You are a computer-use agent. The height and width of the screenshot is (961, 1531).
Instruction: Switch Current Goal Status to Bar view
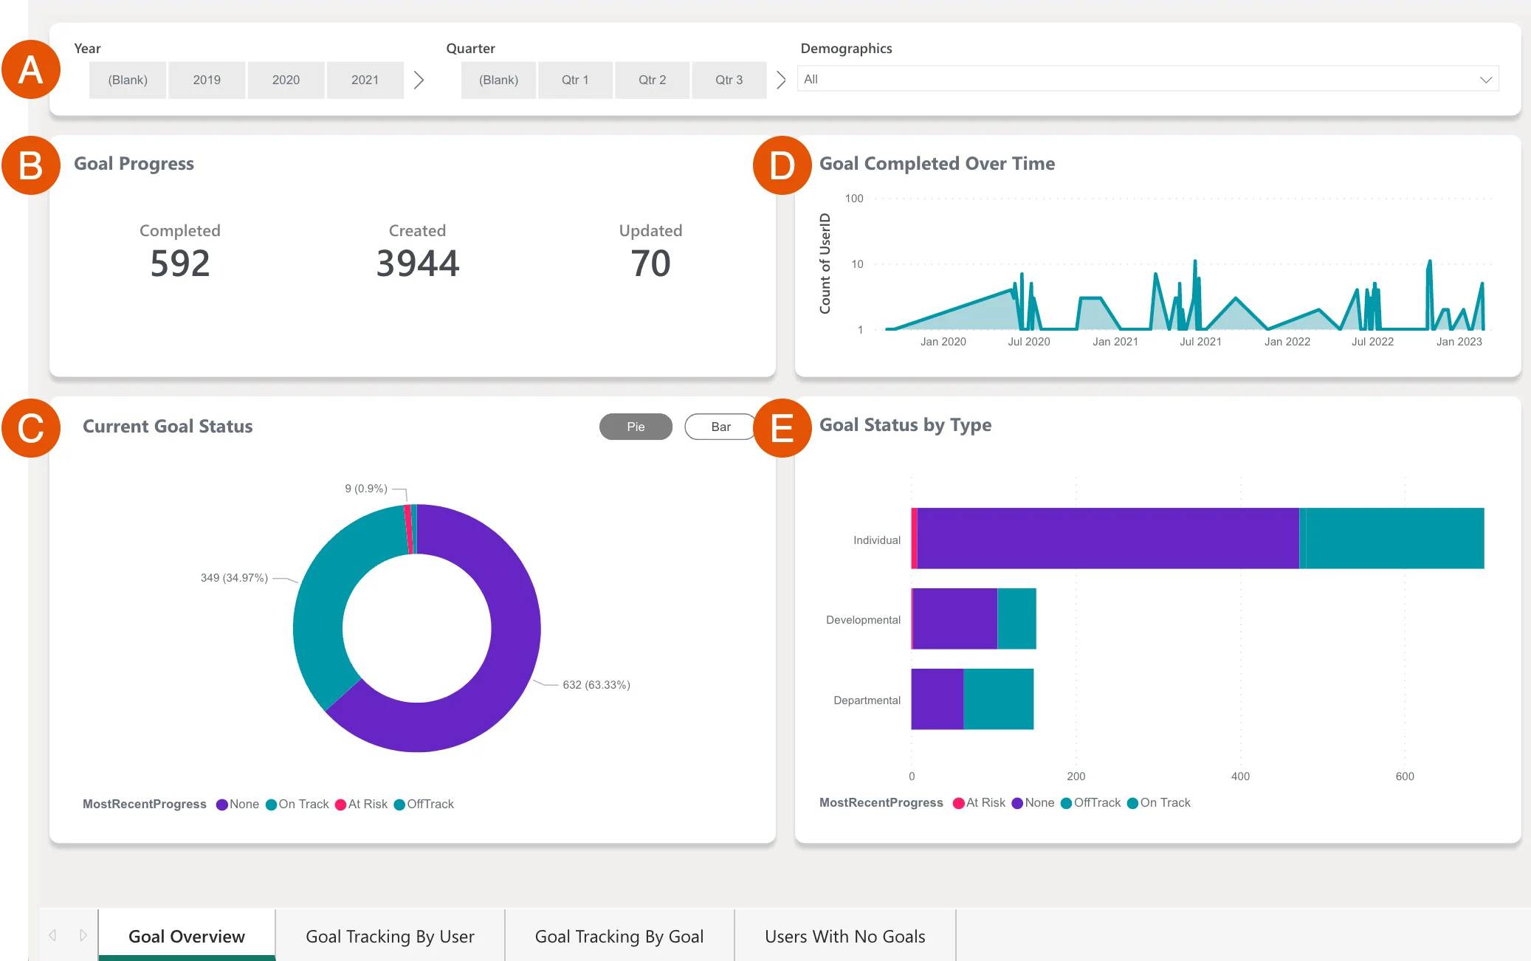[x=720, y=427]
